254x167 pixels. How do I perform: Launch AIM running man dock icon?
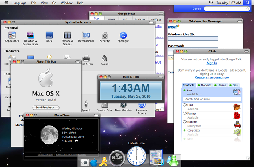[x=103, y=162]
